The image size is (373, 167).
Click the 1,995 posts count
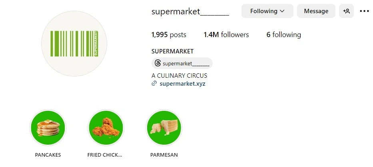(169, 35)
